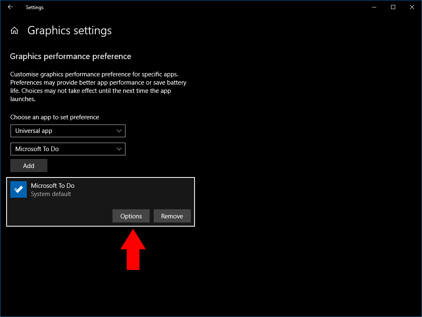Click the Settings title bar text
This screenshot has height=317, width=422.
pos(35,7)
